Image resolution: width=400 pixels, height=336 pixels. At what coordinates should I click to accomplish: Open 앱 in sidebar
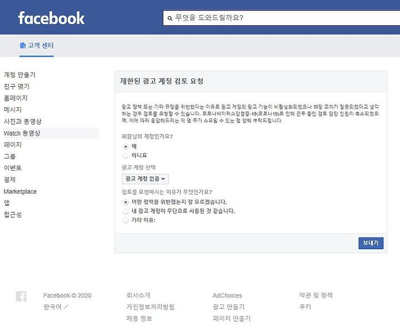tap(7, 203)
